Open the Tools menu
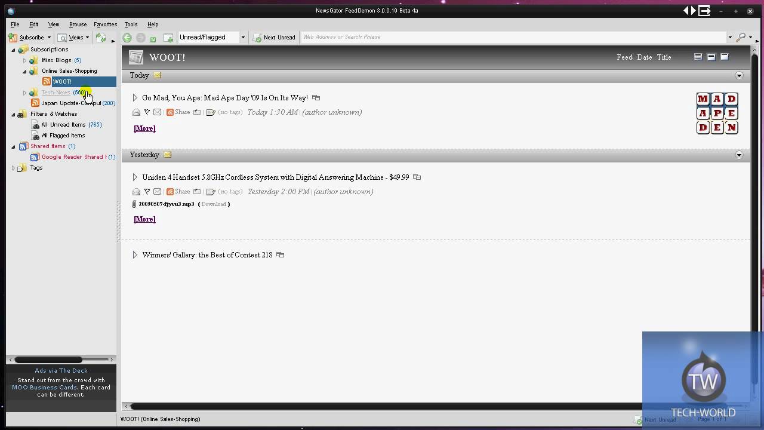 click(x=131, y=24)
